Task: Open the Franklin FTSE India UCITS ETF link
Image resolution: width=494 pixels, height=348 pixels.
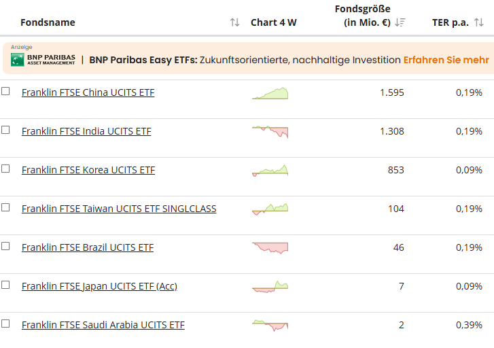Action: pyautogui.click(x=86, y=131)
